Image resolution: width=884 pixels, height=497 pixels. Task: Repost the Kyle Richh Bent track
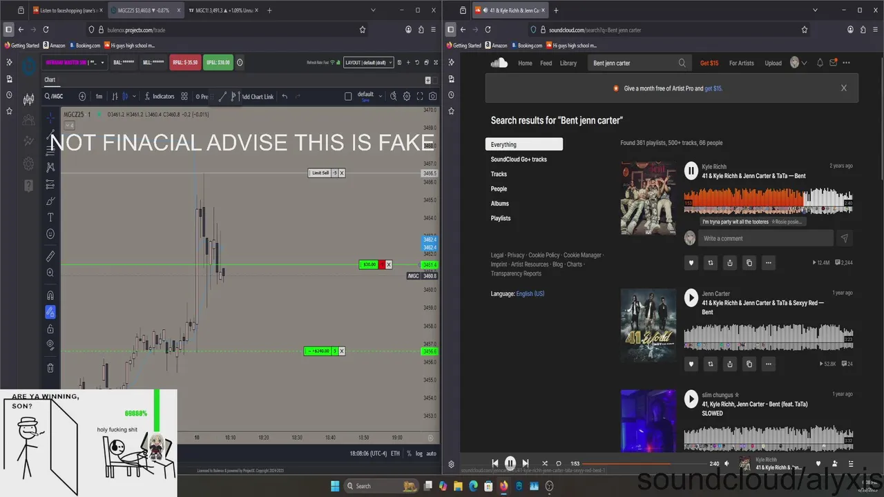pyautogui.click(x=711, y=263)
